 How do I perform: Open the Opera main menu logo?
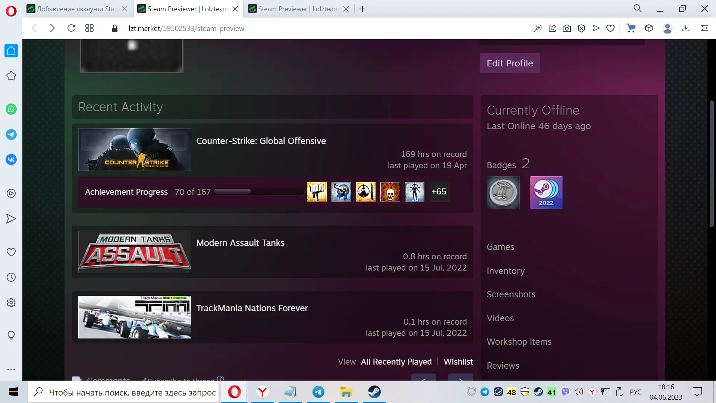(x=11, y=11)
